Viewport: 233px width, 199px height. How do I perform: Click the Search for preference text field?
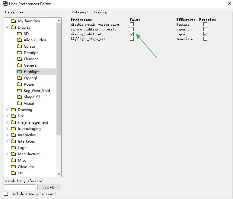click(20, 187)
